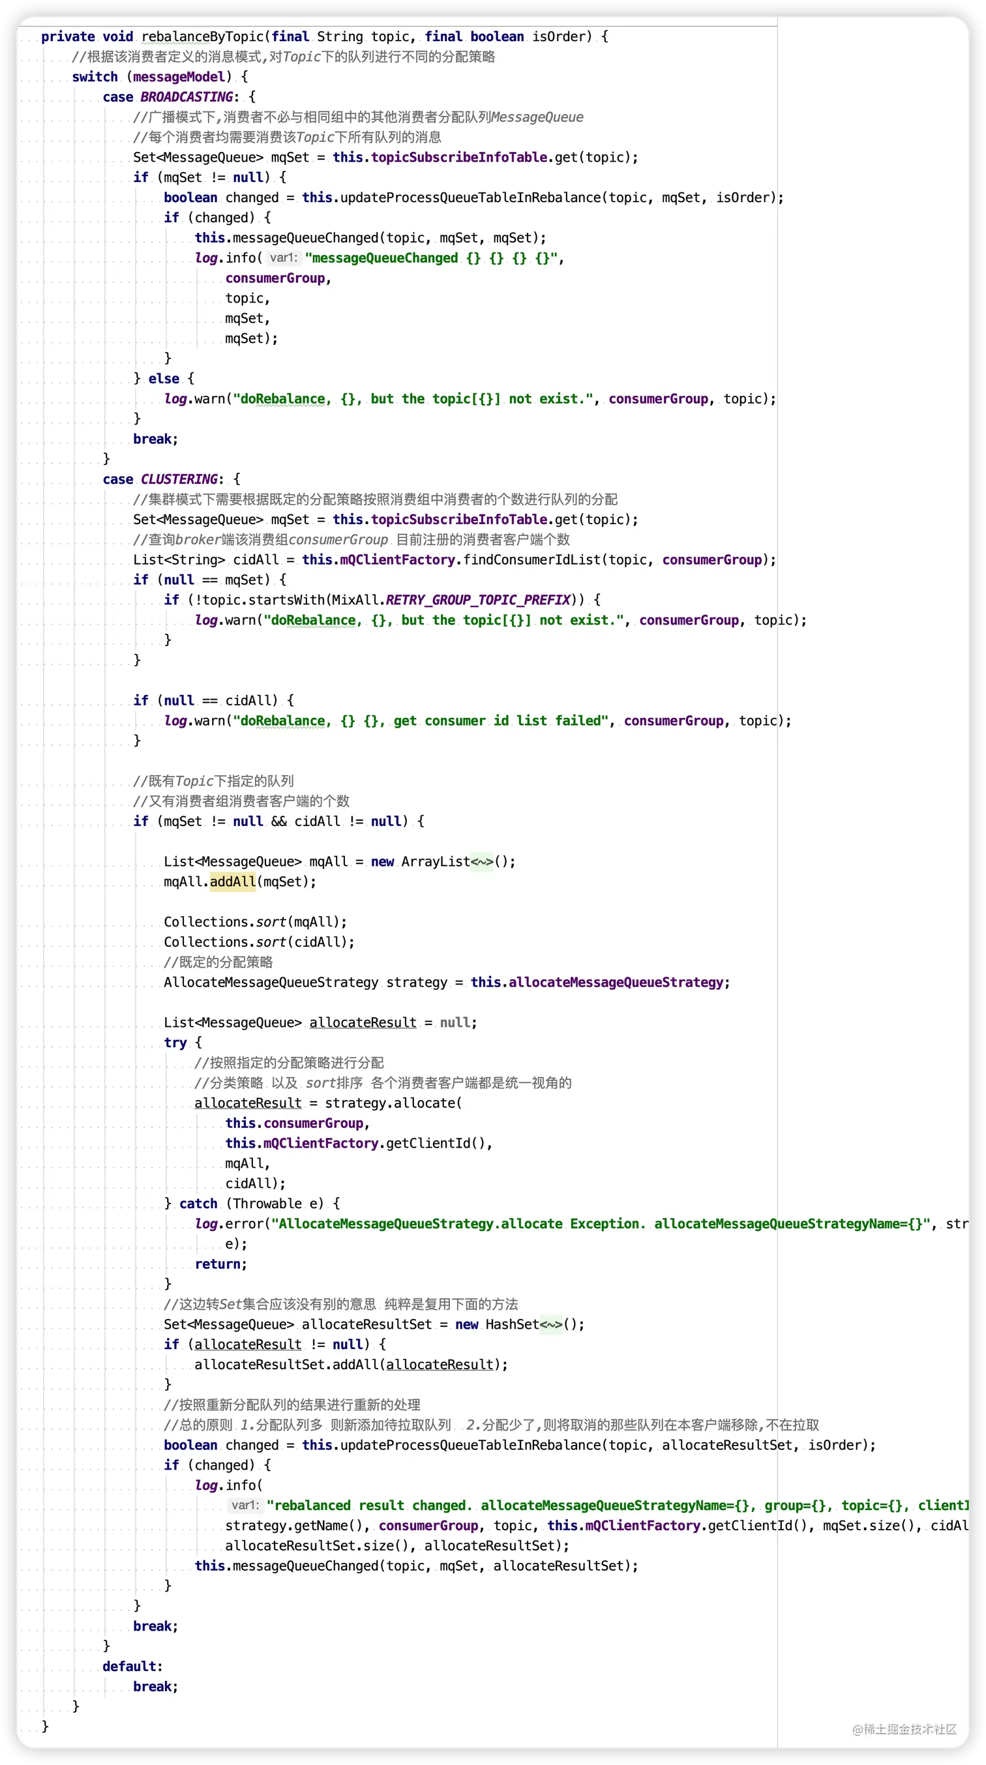
Task: Click 'topicSubscribeInfoTable' in the BROADCASTING case
Action: point(458,157)
